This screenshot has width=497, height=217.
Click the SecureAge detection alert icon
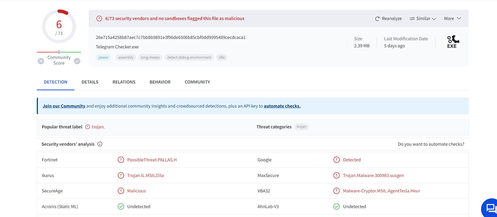point(121,191)
